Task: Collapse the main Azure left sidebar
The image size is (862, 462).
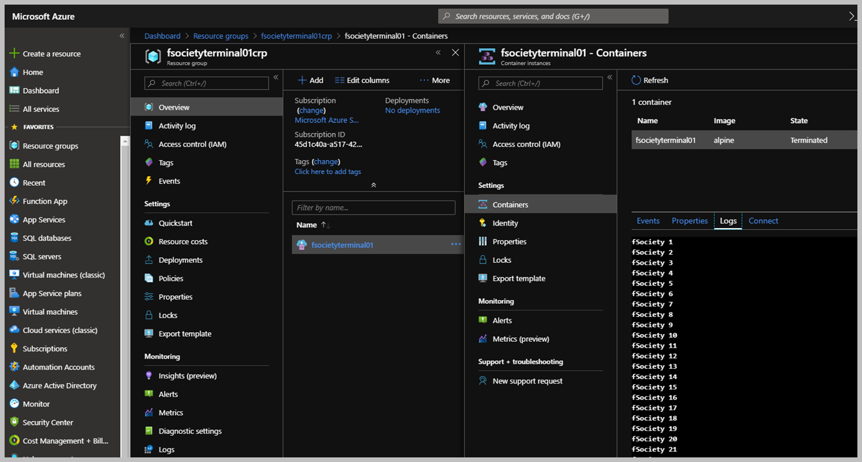Action: tap(122, 36)
